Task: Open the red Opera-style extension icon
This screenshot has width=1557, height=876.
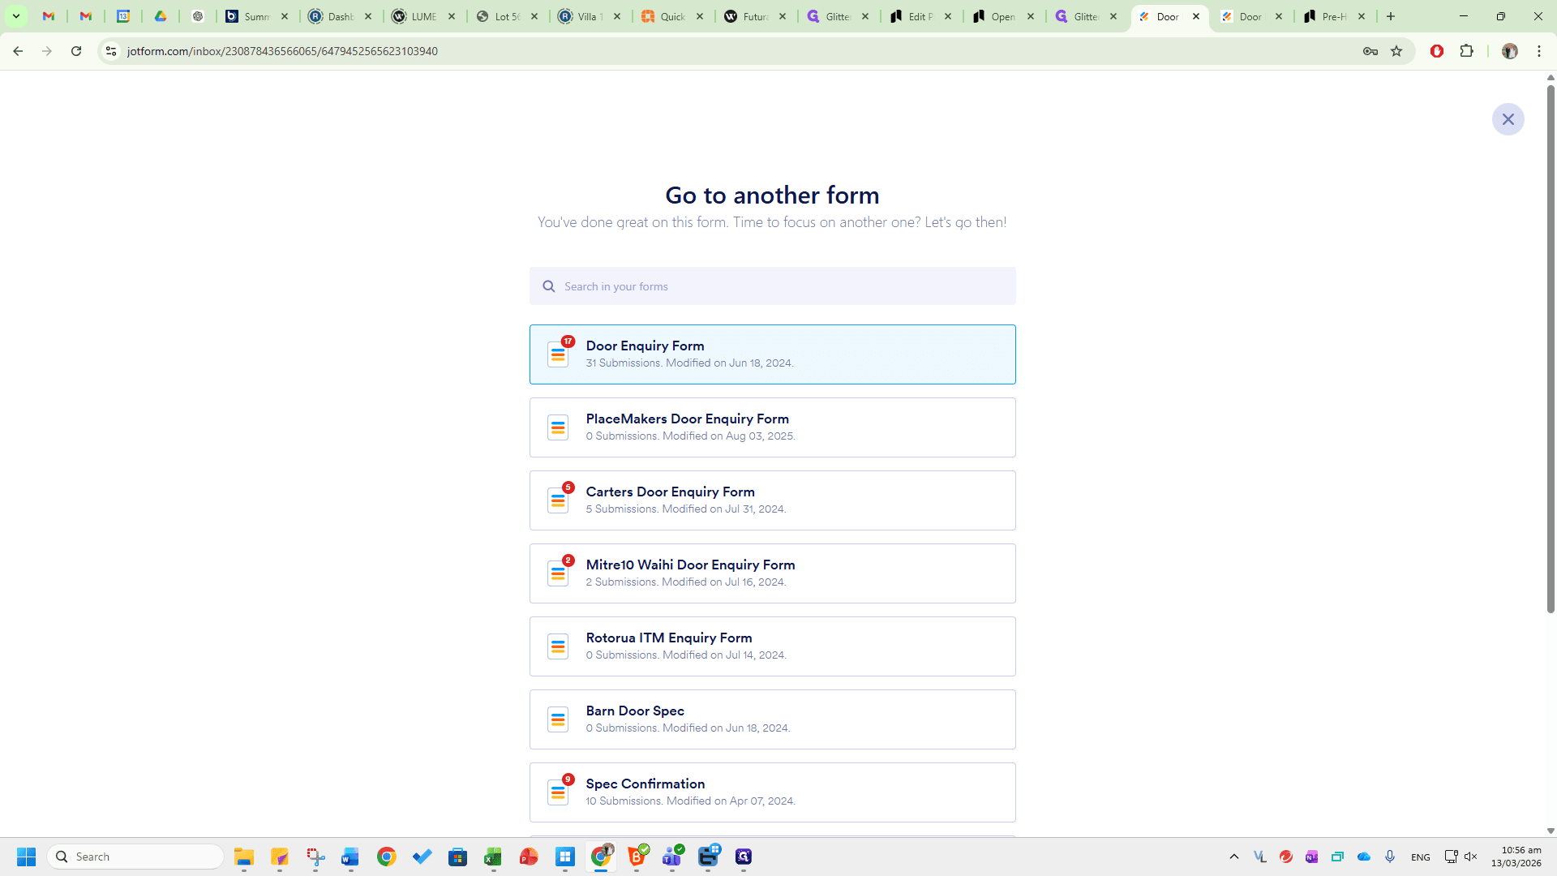Action: point(1437,51)
